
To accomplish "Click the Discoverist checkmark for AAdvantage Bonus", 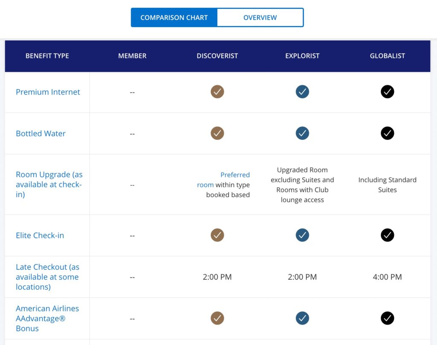I will click(x=217, y=318).
